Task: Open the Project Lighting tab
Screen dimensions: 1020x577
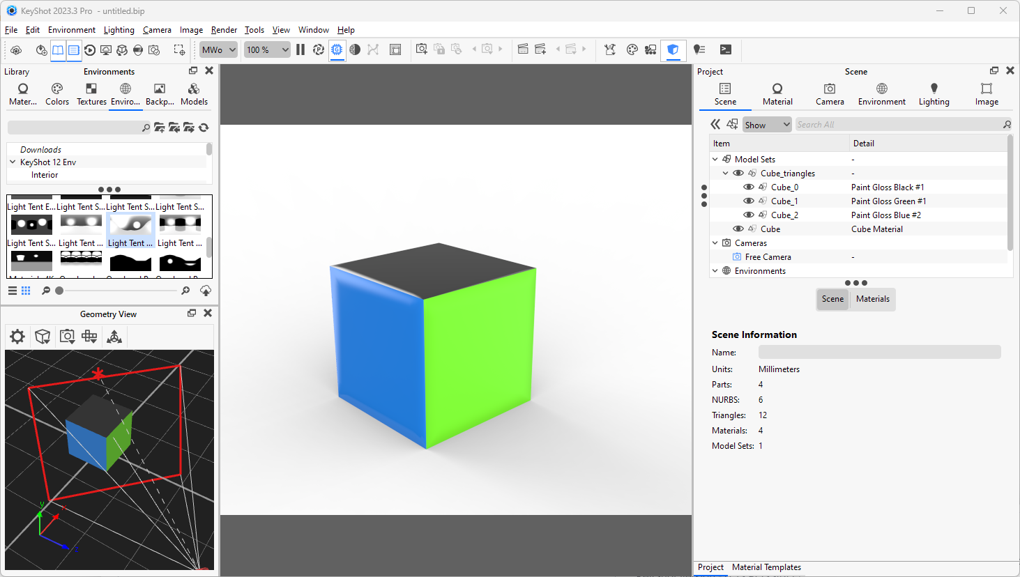Action: point(934,94)
